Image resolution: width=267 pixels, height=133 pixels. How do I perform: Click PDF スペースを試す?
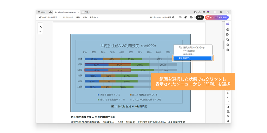coord(48,17)
